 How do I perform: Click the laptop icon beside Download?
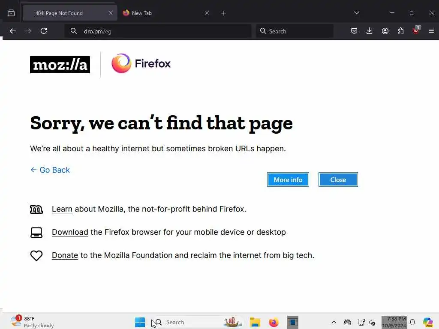(x=36, y=233)
